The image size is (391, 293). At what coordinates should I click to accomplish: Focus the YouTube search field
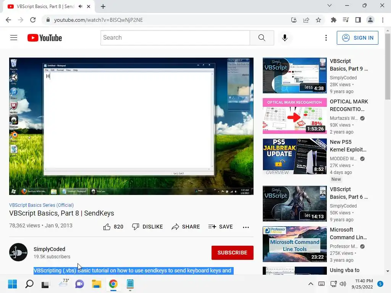[x=175, y=38]
